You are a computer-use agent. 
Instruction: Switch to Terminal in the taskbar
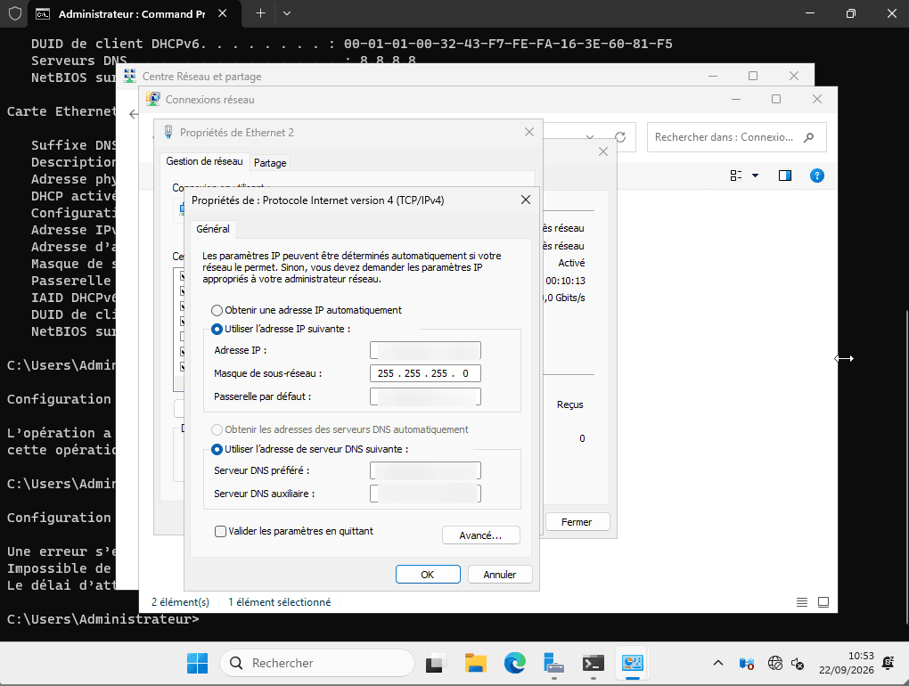tap(594, 664)
